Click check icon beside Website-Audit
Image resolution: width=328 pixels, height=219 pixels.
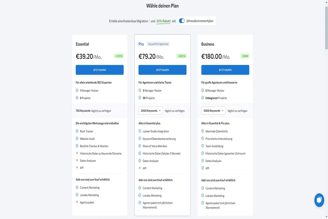point(77,139)
